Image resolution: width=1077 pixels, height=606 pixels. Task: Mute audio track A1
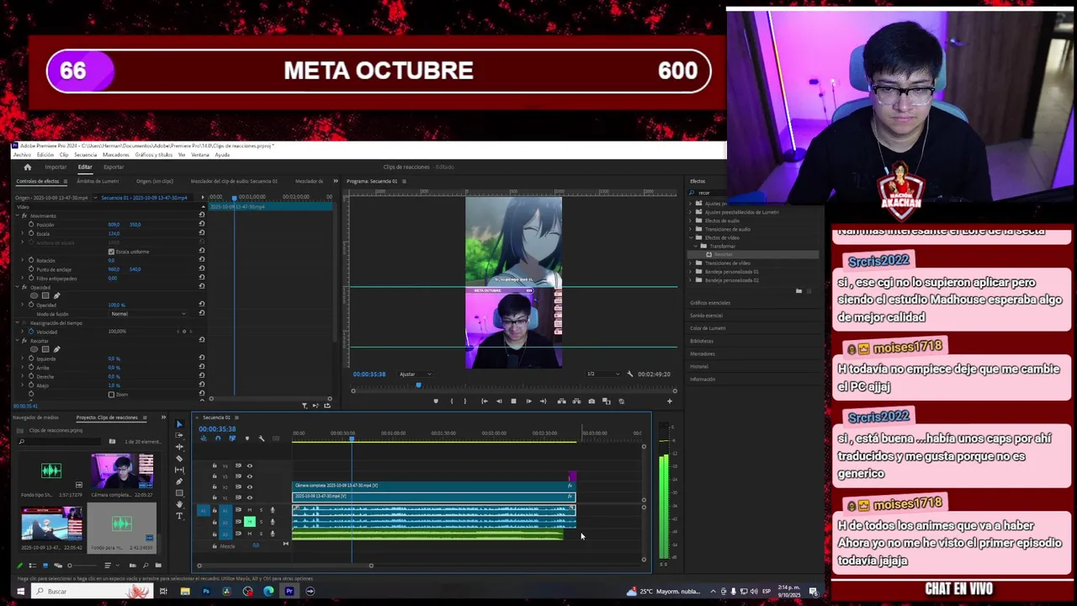(249, 510)
